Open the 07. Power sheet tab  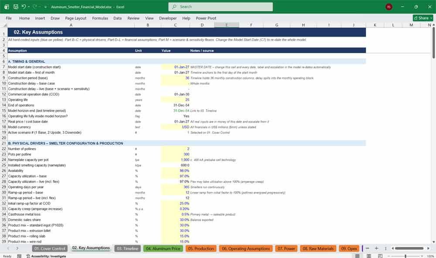click(286, 248)
